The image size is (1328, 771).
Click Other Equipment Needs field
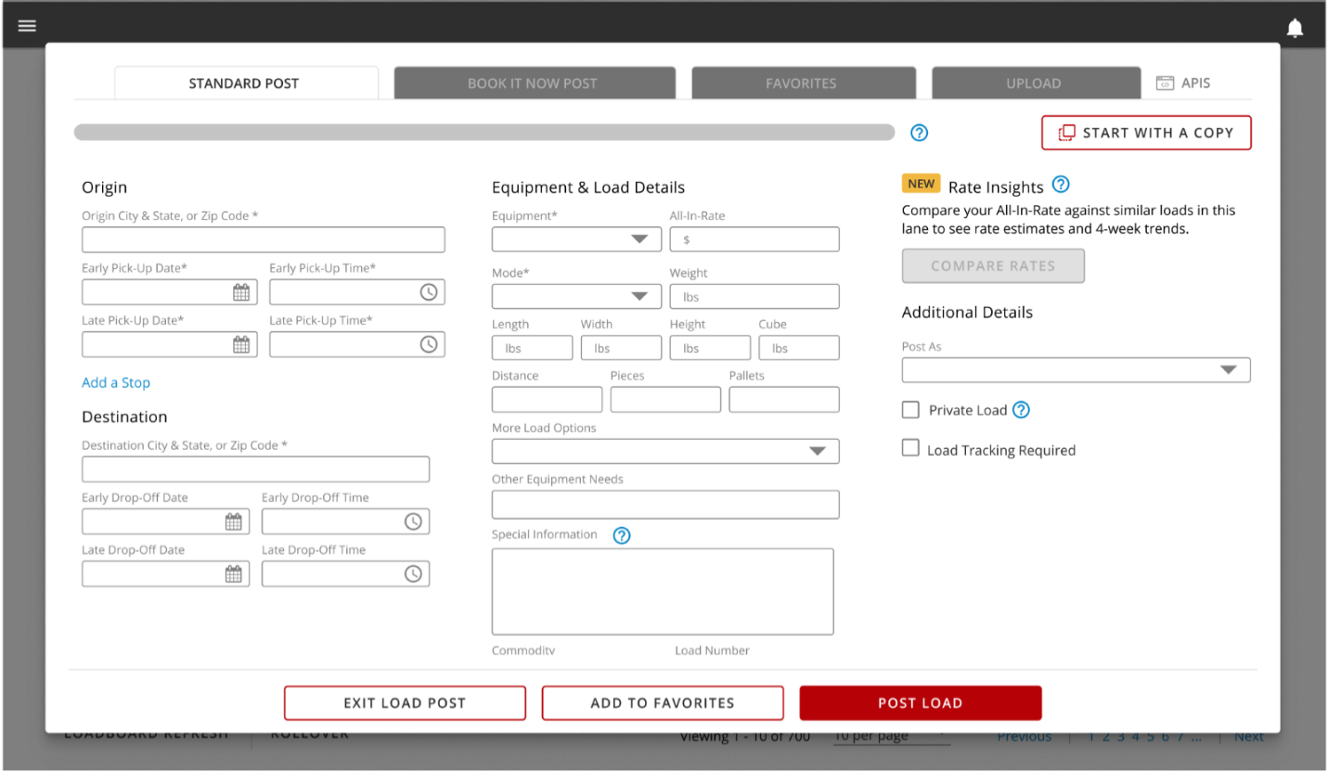pos(665,505)
